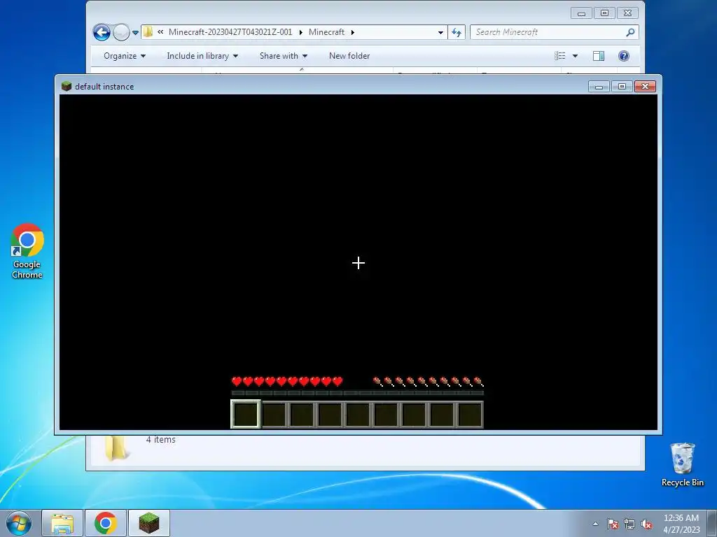Click the last heart in health bar
The image size is (717, 537).
[x=337, y=381]
